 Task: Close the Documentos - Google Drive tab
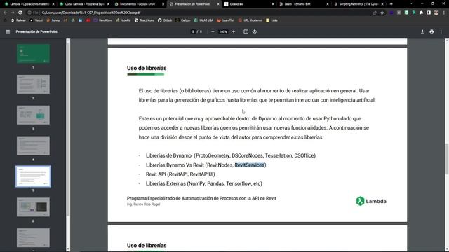click(x=163, y=4)
